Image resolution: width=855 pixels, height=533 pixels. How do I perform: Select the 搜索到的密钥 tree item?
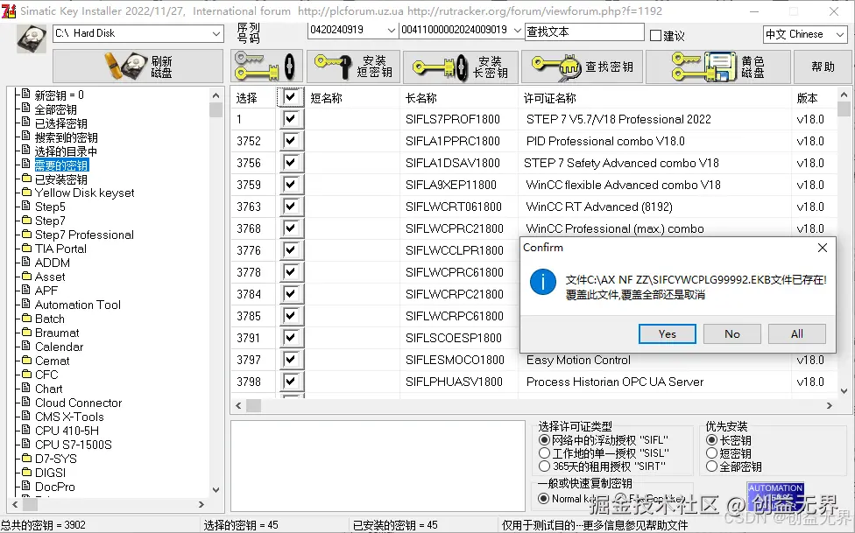[x=66, y=137]
